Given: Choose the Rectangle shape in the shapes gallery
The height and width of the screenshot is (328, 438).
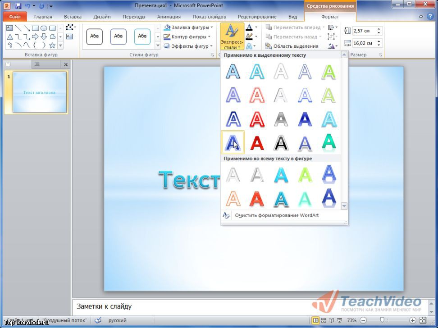Looking at the screenshot, I should 35,28.
